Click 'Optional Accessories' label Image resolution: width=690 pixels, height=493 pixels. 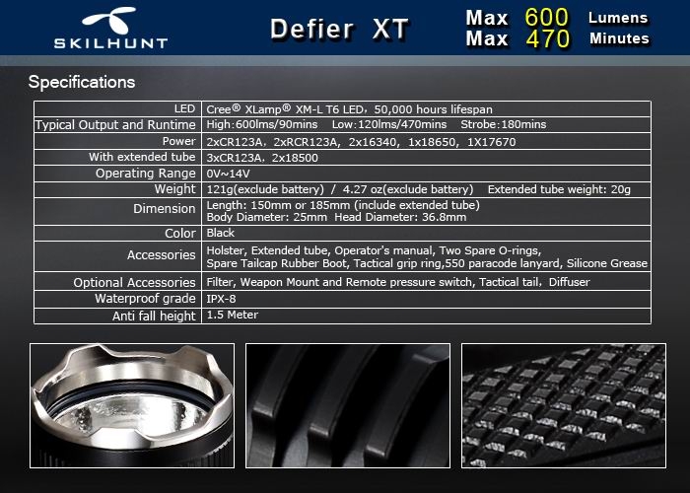point(135,283)
